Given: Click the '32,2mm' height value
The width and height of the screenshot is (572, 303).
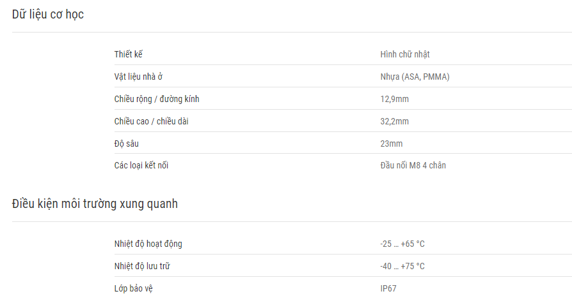Looking at the screenshot, I should click(x=394, y=121).
